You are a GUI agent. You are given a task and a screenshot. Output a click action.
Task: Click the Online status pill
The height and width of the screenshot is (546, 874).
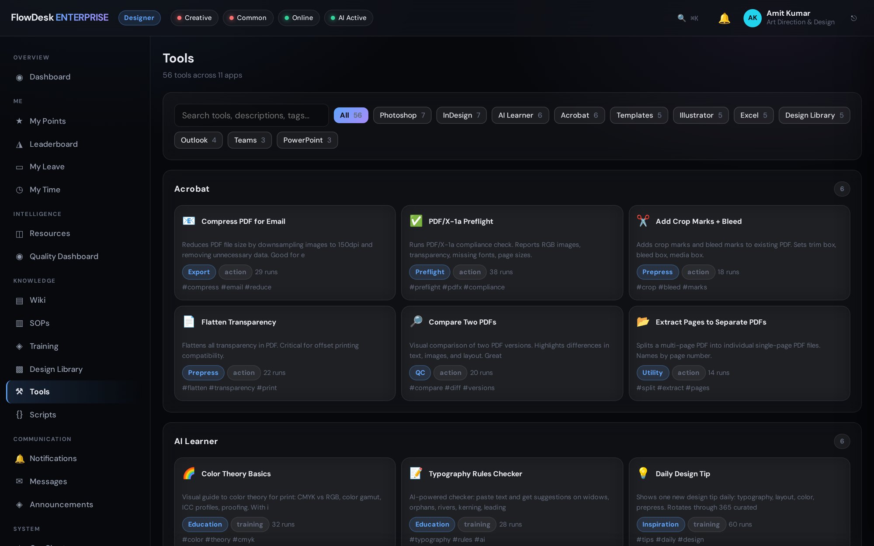click(298, 18)
